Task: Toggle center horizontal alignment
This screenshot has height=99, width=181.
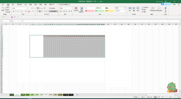Action: click(x=40, y=11)
